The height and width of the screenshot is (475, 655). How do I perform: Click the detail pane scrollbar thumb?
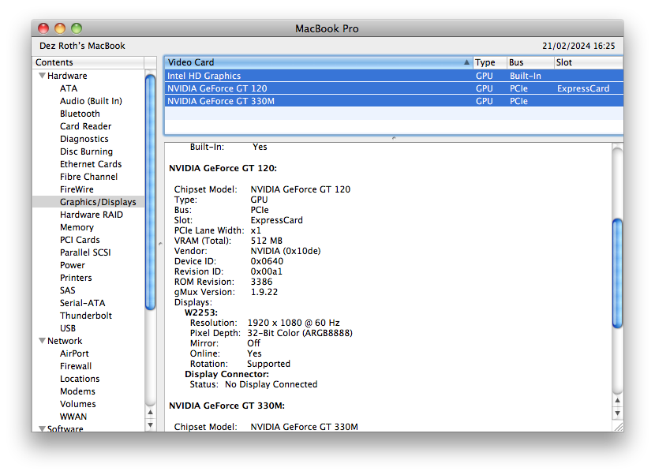click(x=617, y=273)
